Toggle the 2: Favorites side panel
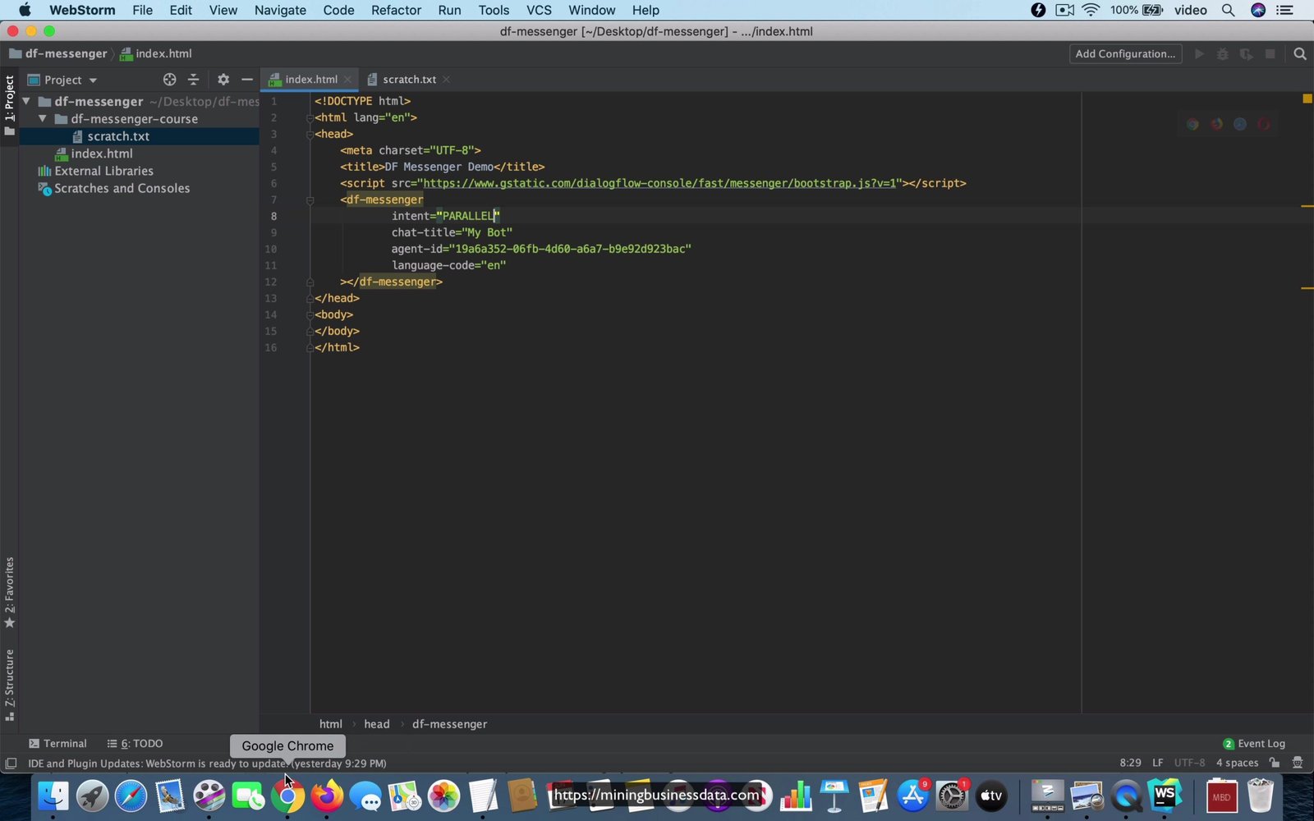 10,593
